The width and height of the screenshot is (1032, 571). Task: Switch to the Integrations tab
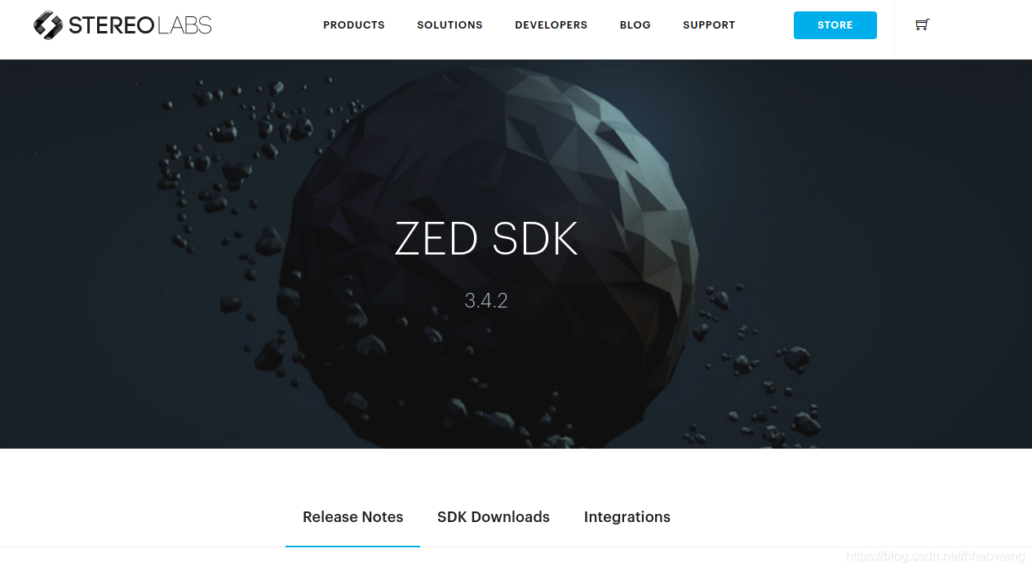pyautogui.click(x=627, y=517)
